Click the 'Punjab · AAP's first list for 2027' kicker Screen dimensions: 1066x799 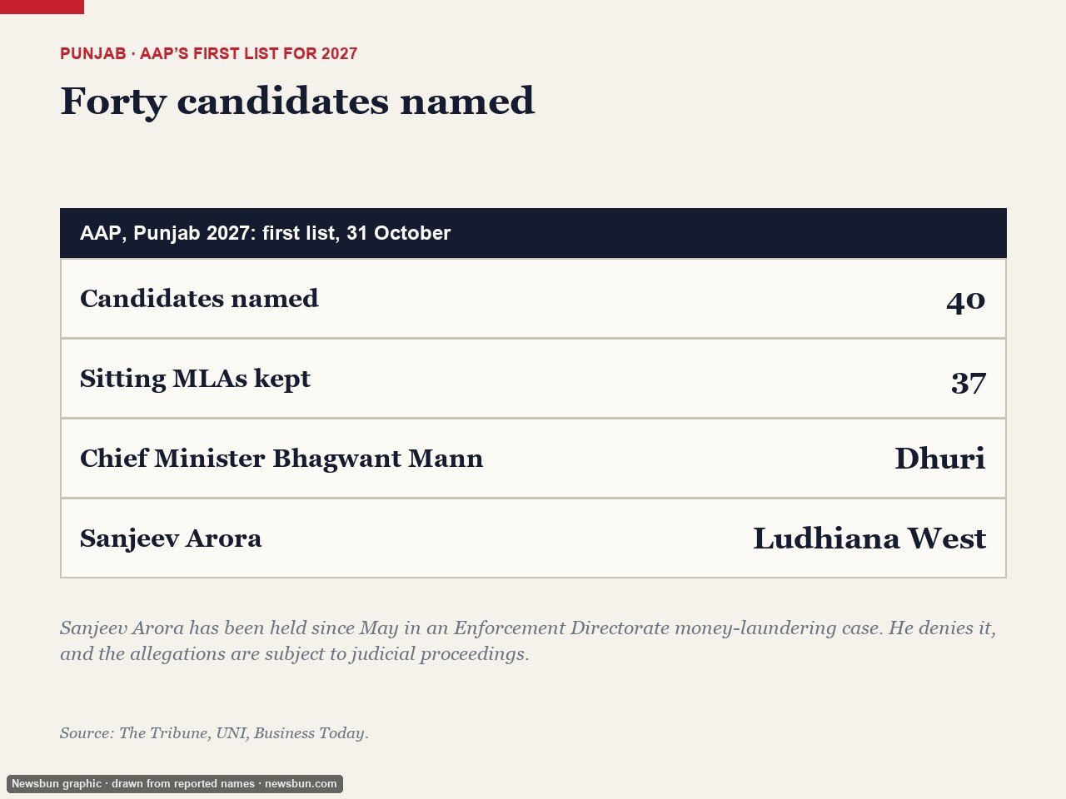coord(209,54)
